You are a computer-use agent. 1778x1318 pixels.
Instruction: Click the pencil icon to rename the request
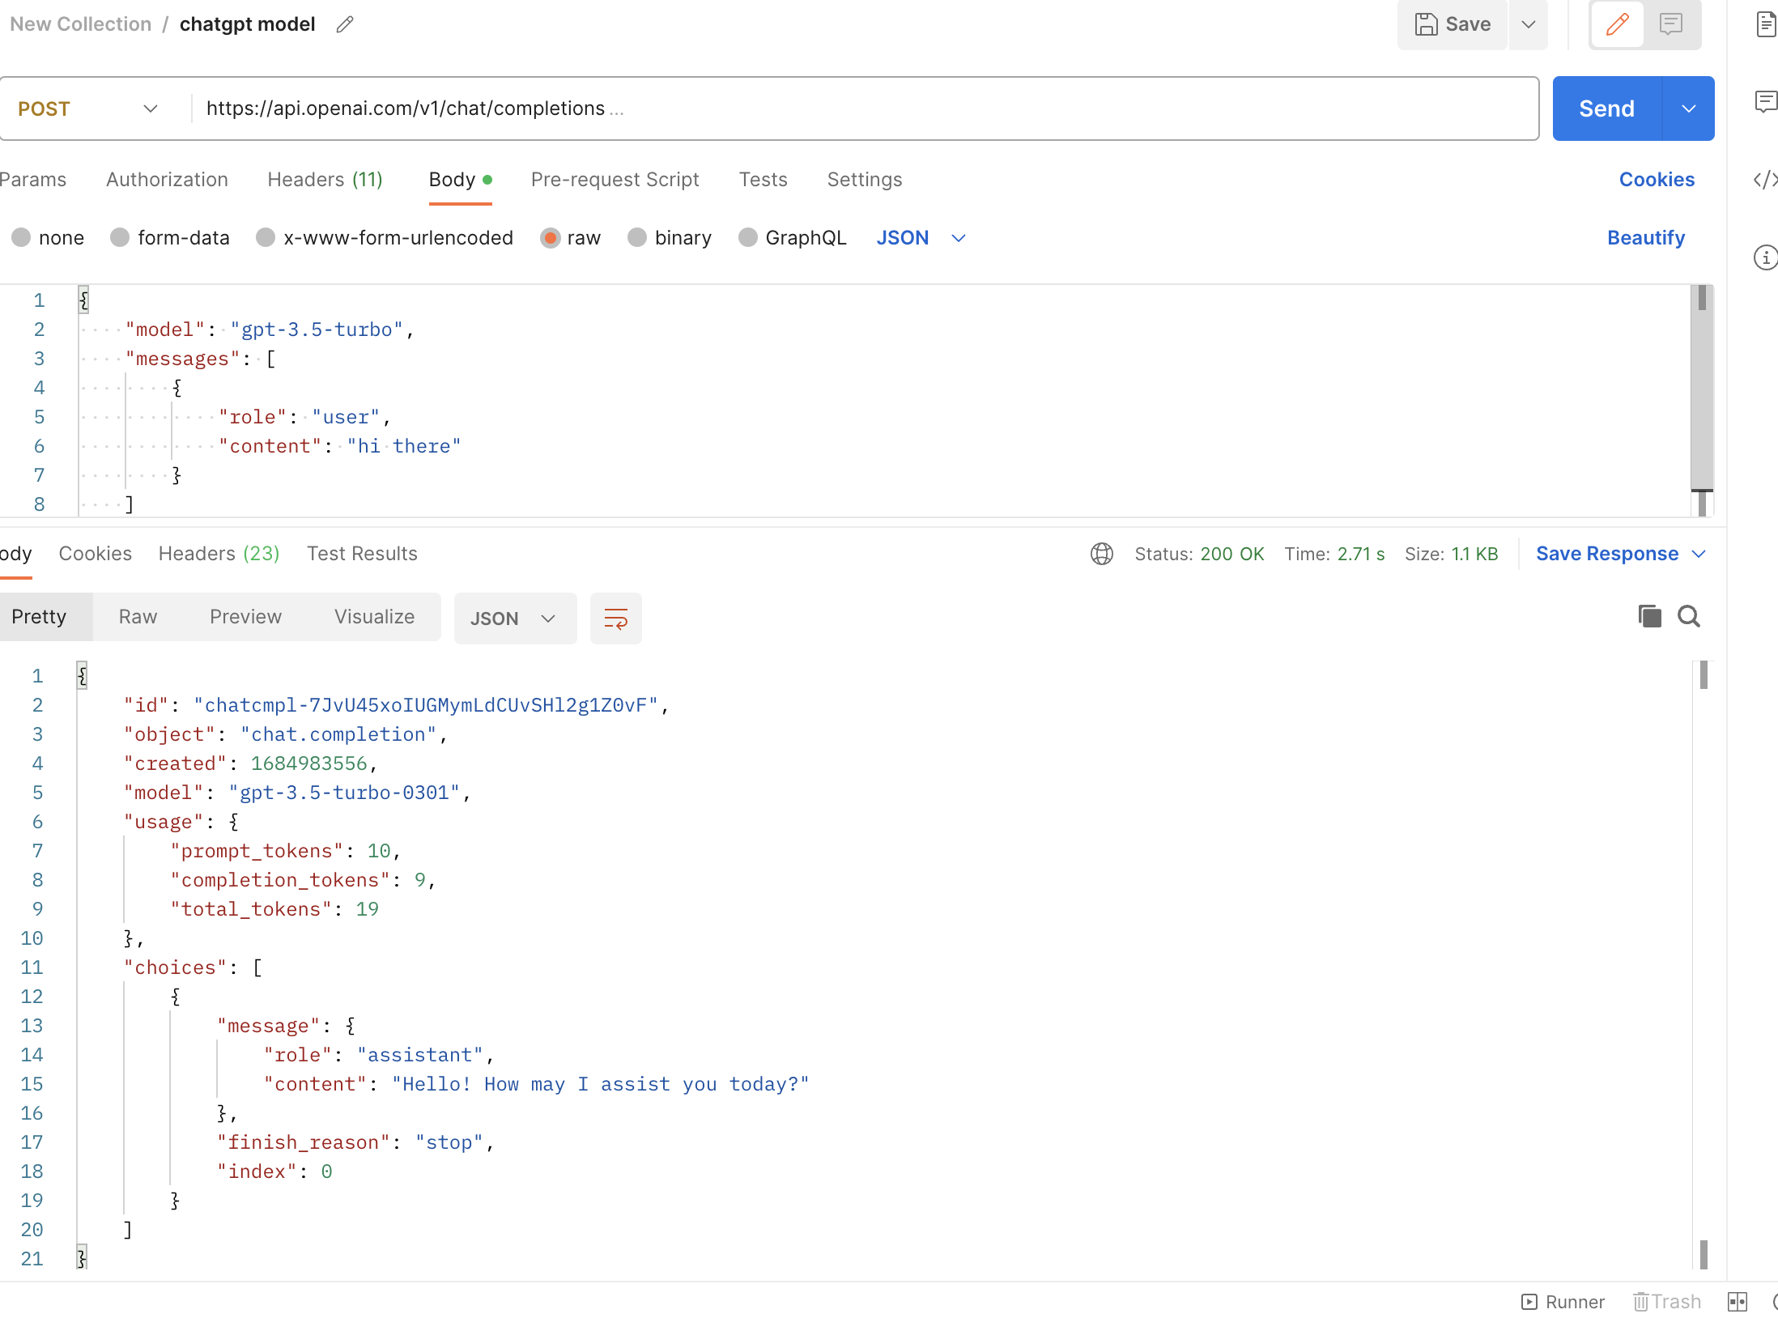345,24
